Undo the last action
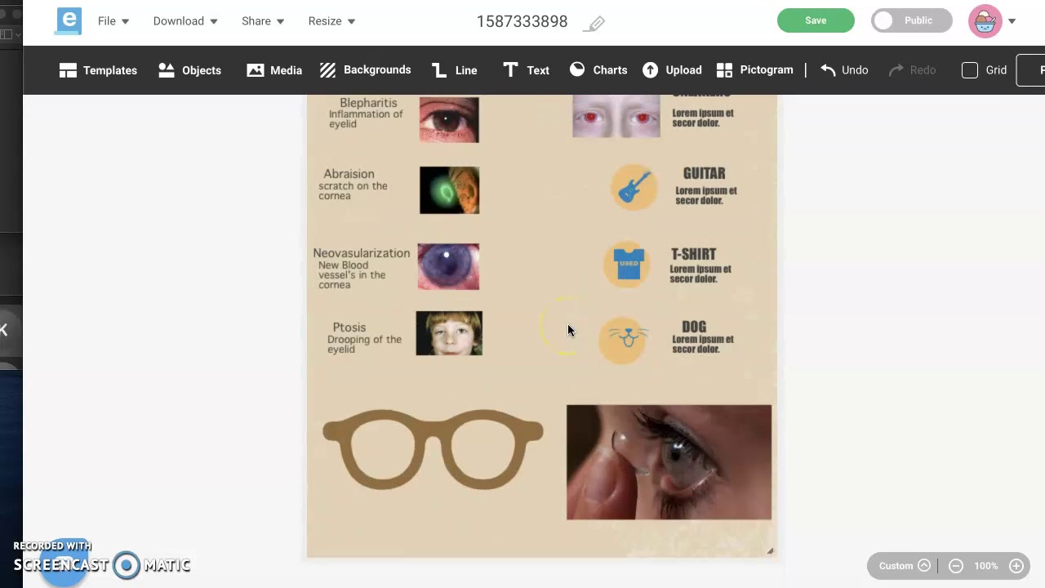This screenshot has height=588, width=1045. point(844,70)
